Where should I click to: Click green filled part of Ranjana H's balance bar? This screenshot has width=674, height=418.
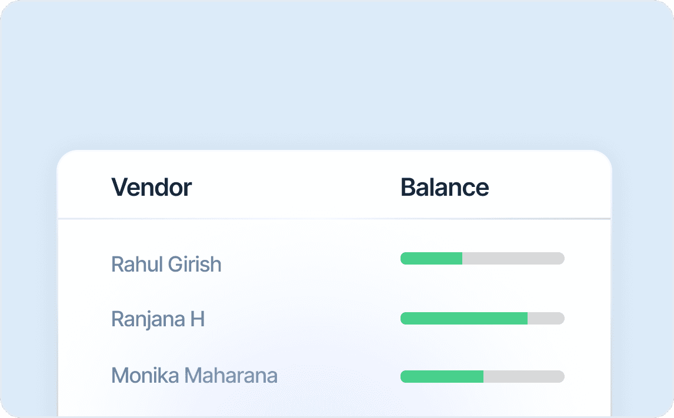pyautogui.click(x=463, y=318)
